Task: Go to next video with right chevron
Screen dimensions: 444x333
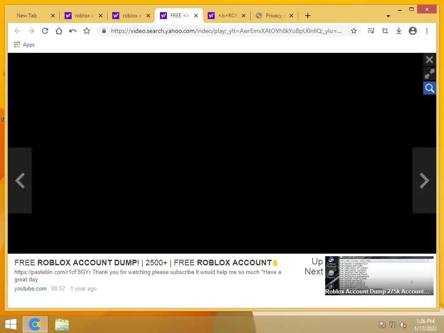Action: pyautogui.click(x=424, y=180)
